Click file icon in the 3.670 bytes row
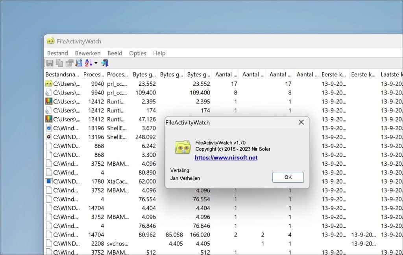Screen dimensions: 403x255 (48, 128)
